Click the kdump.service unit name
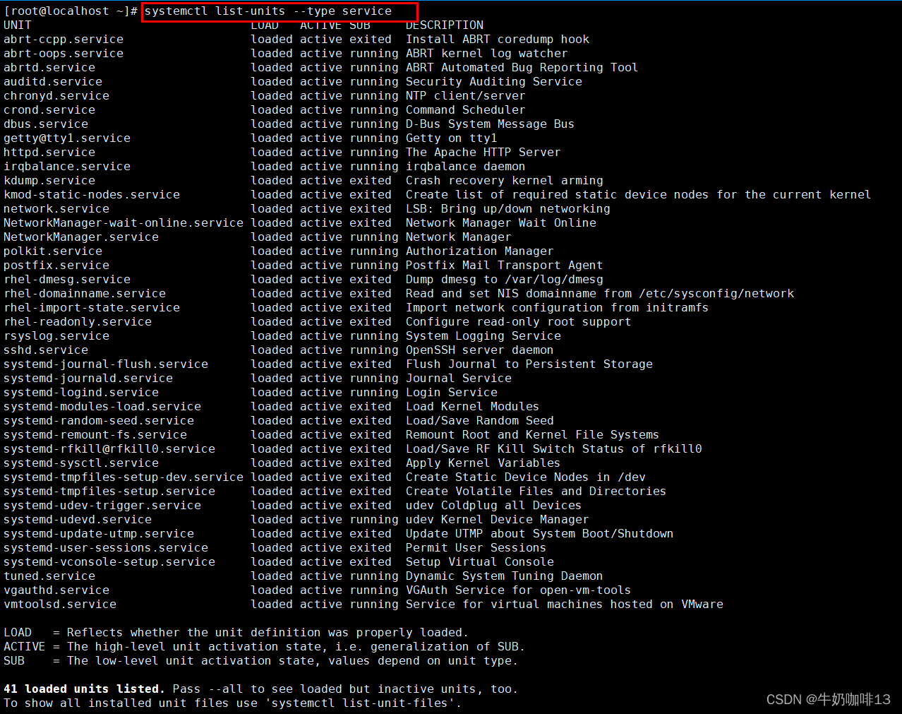 [49, 181]
